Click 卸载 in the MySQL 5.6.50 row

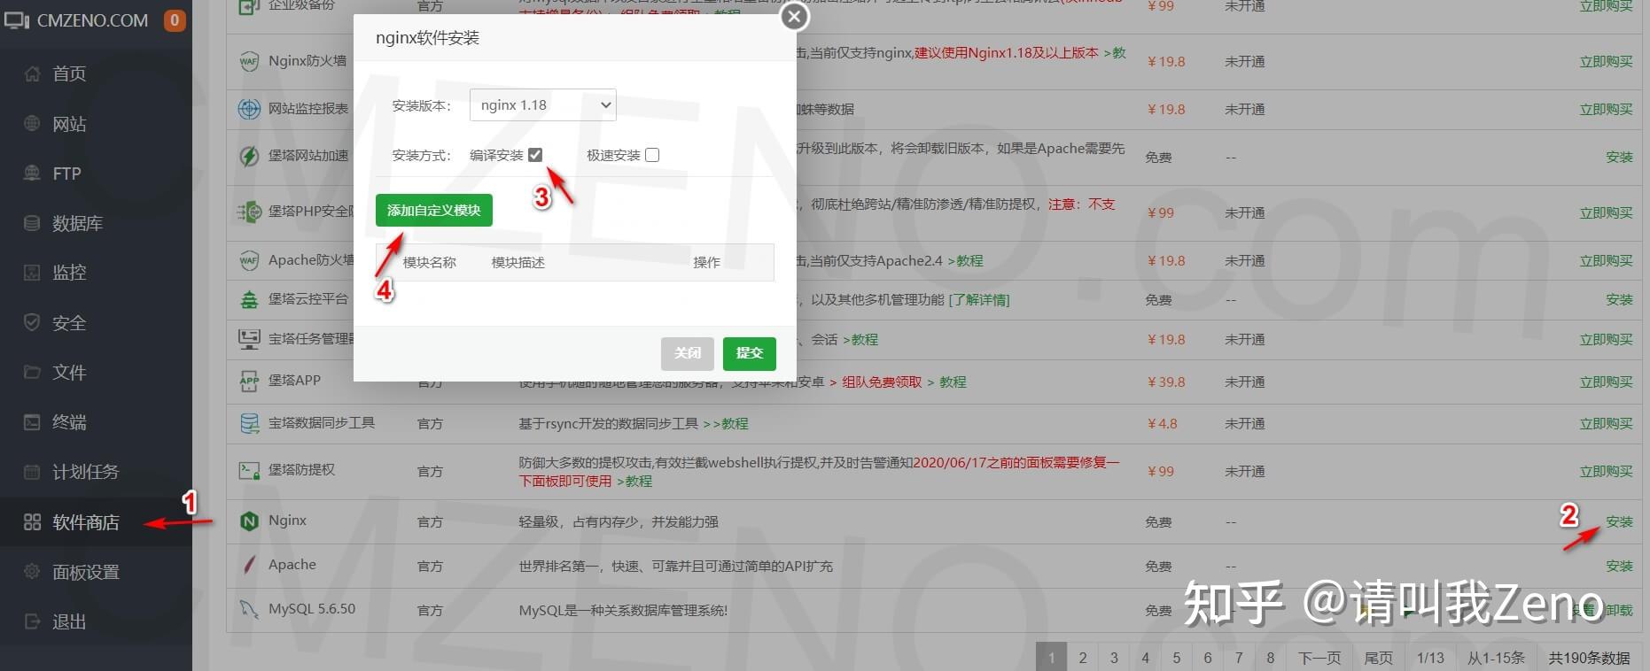pos(1619,610)
